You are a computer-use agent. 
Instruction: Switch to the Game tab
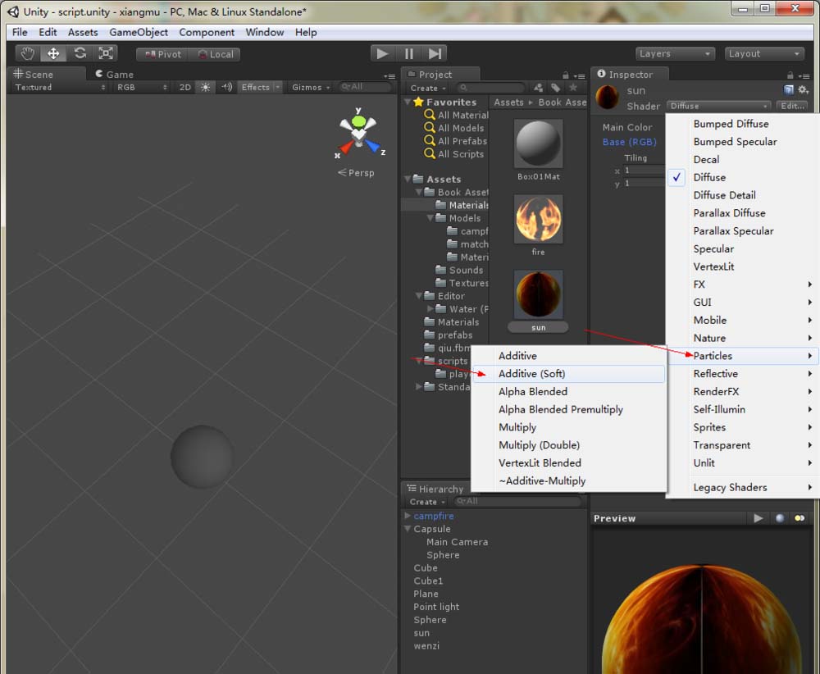tap(114, 75)
